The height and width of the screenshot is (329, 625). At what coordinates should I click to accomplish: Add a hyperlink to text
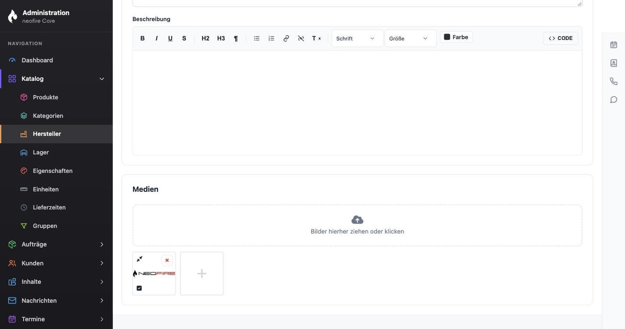click(286, 38)
